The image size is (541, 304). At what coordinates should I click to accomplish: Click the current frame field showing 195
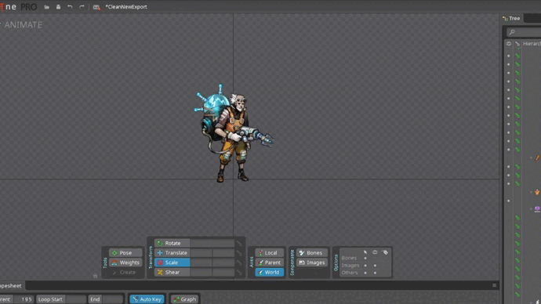tap(24, 299)
